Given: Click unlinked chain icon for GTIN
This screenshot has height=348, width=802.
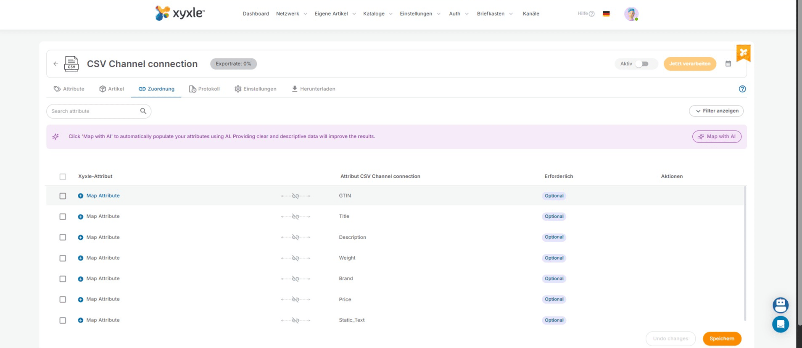Looking at the screenshot, I should click(295, 196).
